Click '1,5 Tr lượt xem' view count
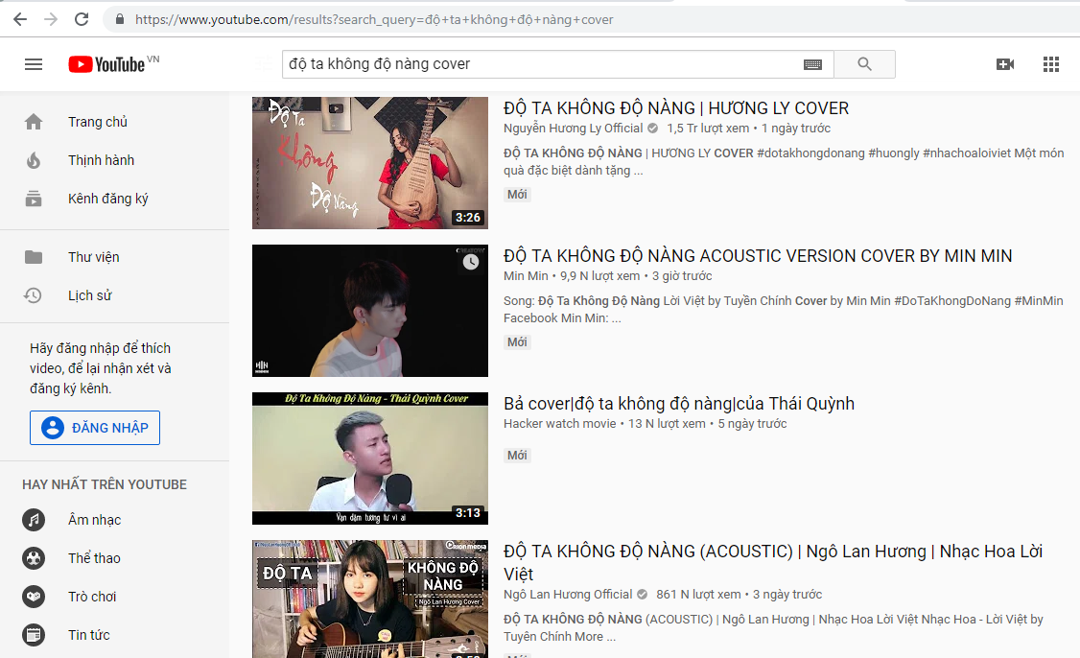This screenshot has height=658, width=1080. pos(708,129)
